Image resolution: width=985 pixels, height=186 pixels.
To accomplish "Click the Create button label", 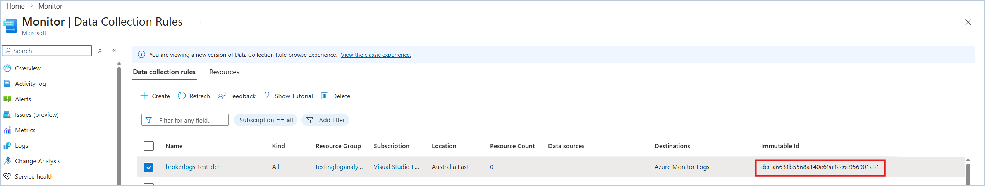I will [x=161, y=96].
